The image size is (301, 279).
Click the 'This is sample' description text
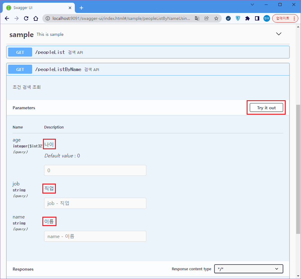(50, 34)
